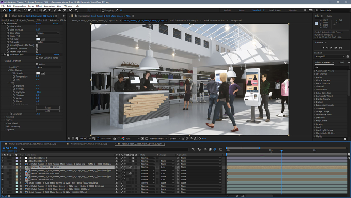Image resolution: width=351 pixels, height=198 pixels.
Task: Toggle Unmult (Required for Tint) checkbox
Action: tap(37, 45)
